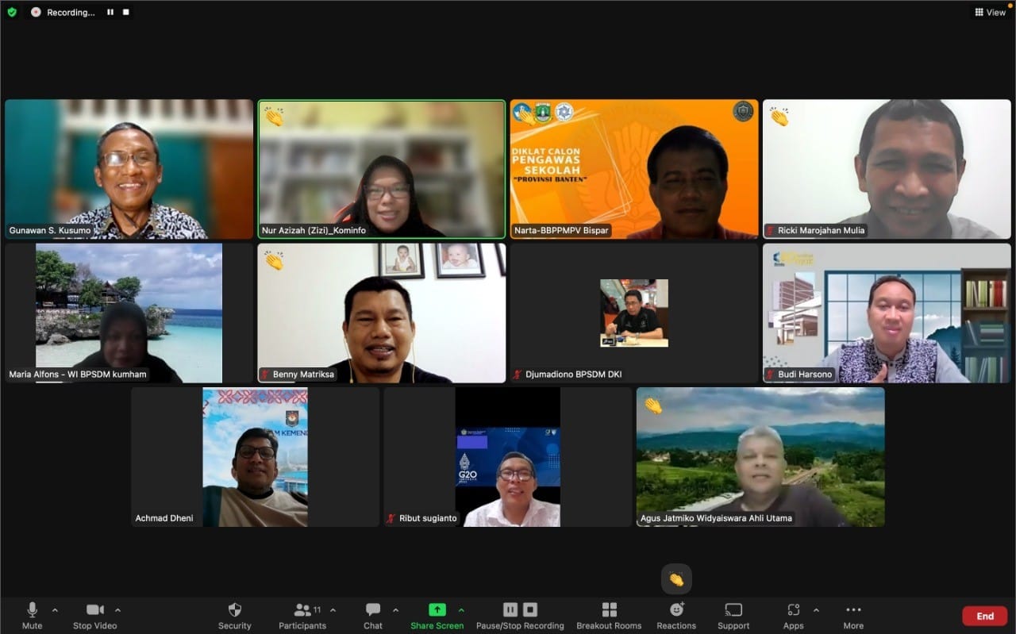Open the Security shield icon
The width and height of the screenshot is (1016, 634).
coord(234,616)
